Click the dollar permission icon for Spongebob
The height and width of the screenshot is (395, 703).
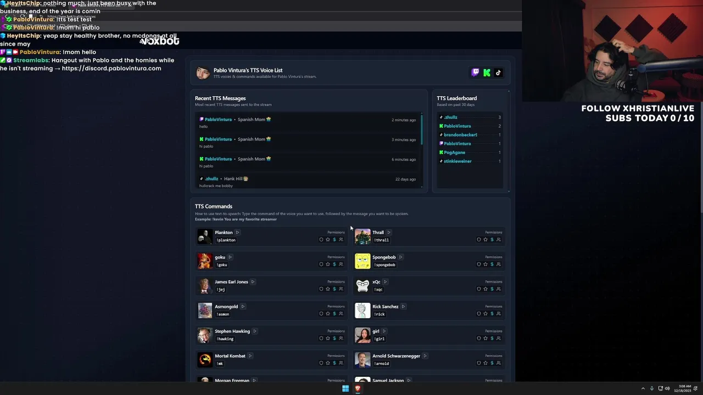[492, 264]
